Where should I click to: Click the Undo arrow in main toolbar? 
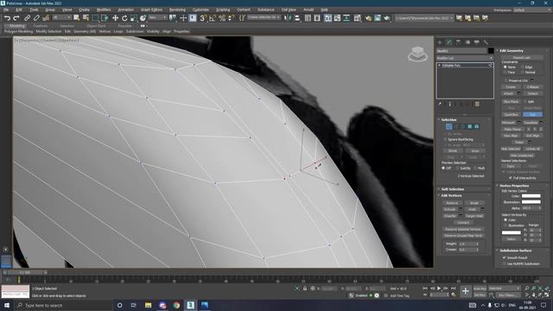7,18
